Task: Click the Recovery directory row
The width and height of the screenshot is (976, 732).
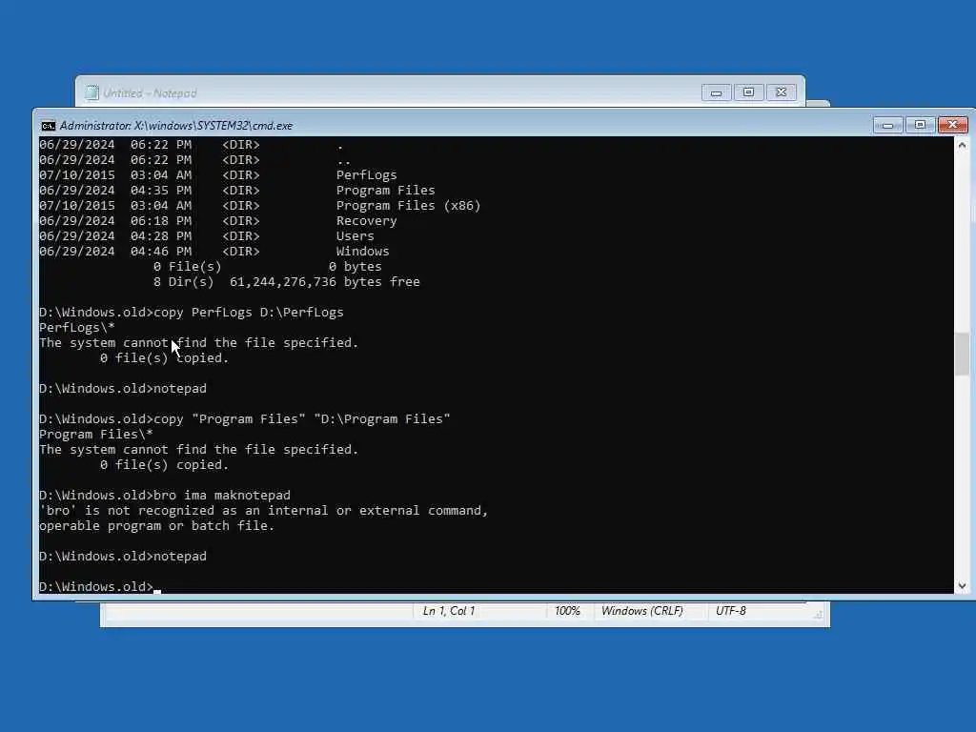Action: [x=218, y=221]
